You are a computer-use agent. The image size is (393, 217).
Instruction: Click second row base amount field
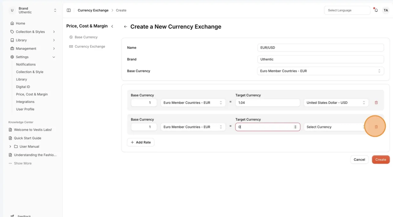(144, 127)
